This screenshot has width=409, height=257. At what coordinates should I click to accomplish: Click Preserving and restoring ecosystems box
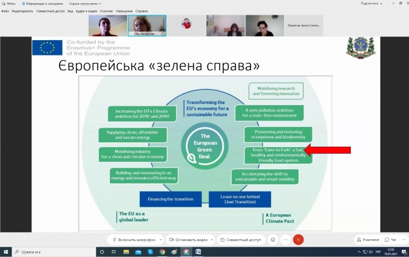click(278, 135)
